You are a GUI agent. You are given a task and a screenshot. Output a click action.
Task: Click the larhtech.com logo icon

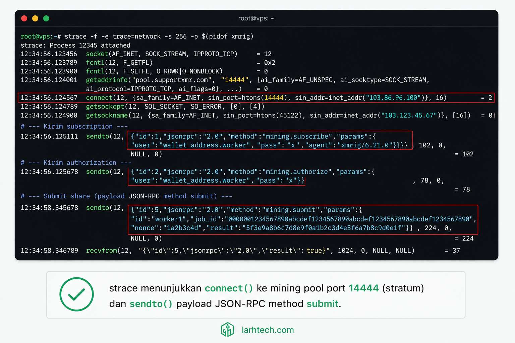coord(227,330)
